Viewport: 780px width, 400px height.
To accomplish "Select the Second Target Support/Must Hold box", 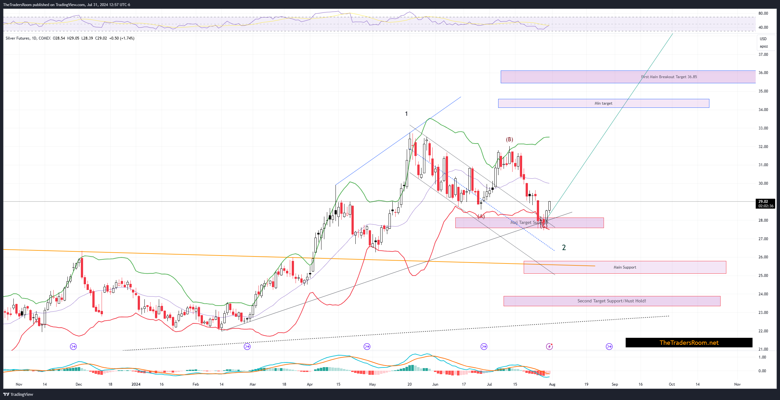I will tap(611, 301).
